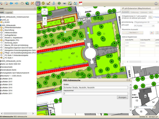Select the Luftbilder 2018 layer entry

[7, 79]
